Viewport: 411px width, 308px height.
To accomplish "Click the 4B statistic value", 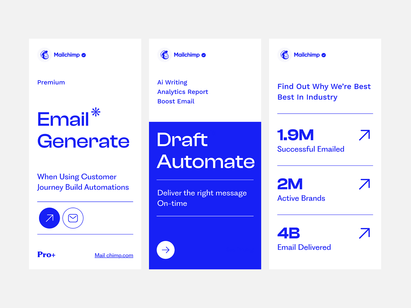I will coord(289,233).
